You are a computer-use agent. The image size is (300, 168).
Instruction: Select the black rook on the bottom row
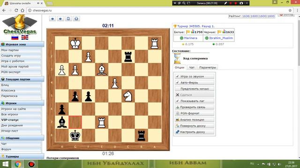[141, 135]
